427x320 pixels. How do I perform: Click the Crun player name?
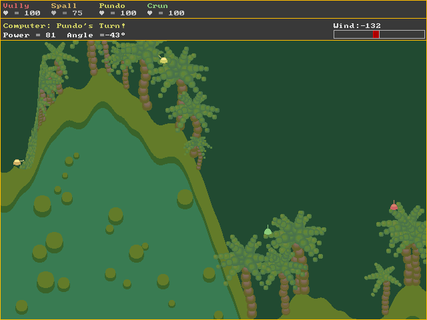[x=157, y=6]
